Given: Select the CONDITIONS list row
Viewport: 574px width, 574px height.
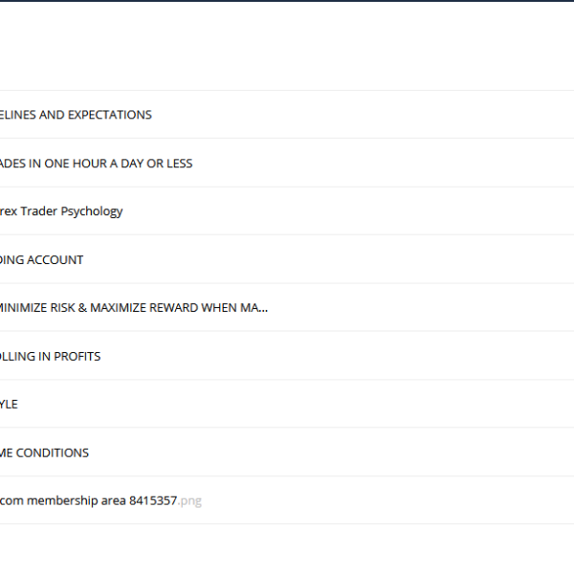Looking at the screenshot, I should pos(287,453).
